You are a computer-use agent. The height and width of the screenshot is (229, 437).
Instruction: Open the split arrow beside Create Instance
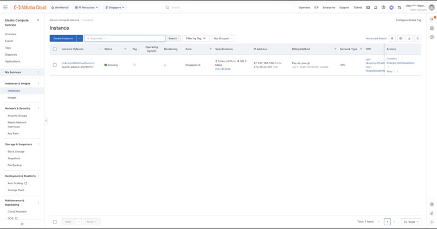(79, 38)
